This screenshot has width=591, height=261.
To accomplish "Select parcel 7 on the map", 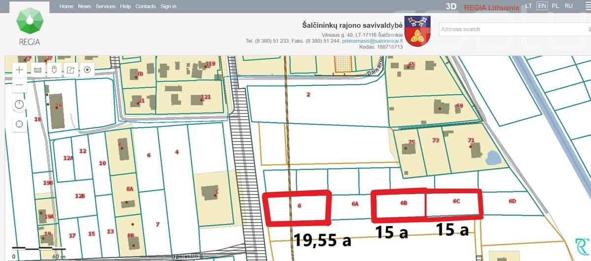I will pyautogui.click(x=158, y=225).
